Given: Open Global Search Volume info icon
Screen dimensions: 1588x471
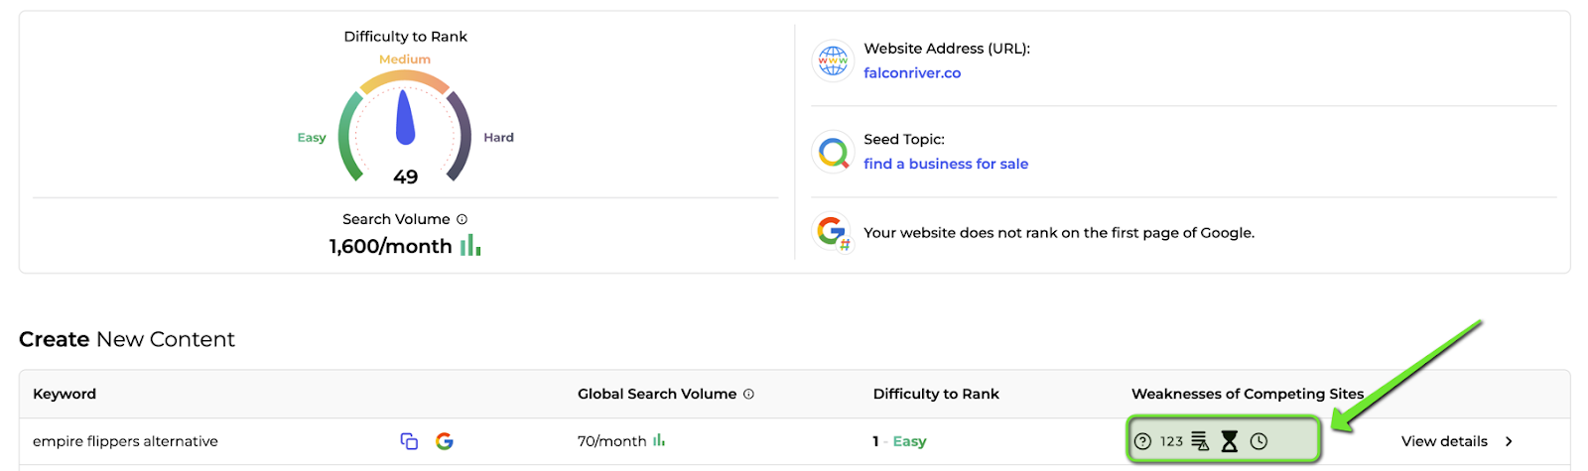Looking at the screenshot, I should (x=748, y=394).
